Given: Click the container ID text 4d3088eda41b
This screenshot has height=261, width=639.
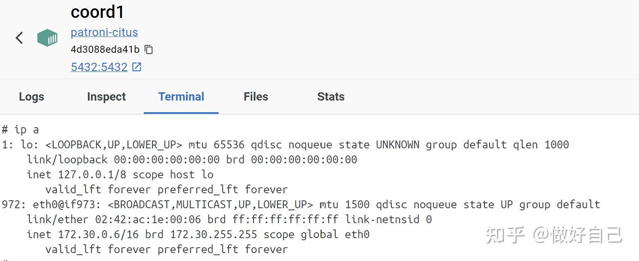Looking at the screenshot, I should 105,49.
